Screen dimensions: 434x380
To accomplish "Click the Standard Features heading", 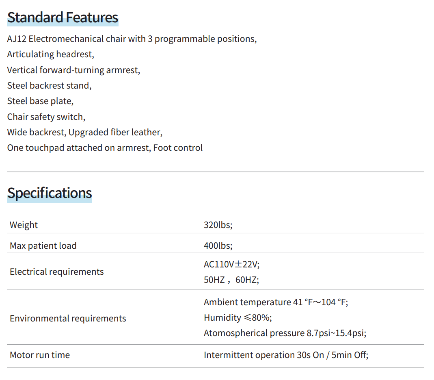I will (x=63, y=17).
